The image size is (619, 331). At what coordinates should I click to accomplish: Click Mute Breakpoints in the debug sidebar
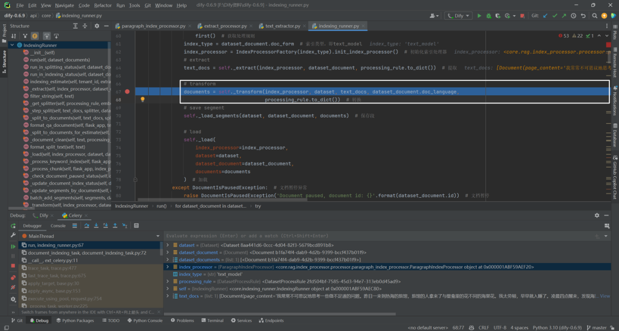click(x=13, y=287)
